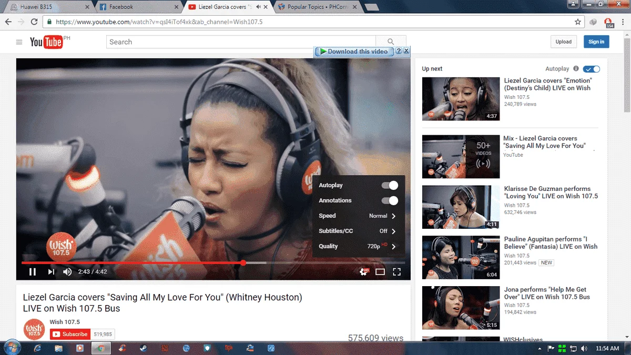Select the Liezel Garcia covers tab
631x355 pixels.
coord(227,7)
